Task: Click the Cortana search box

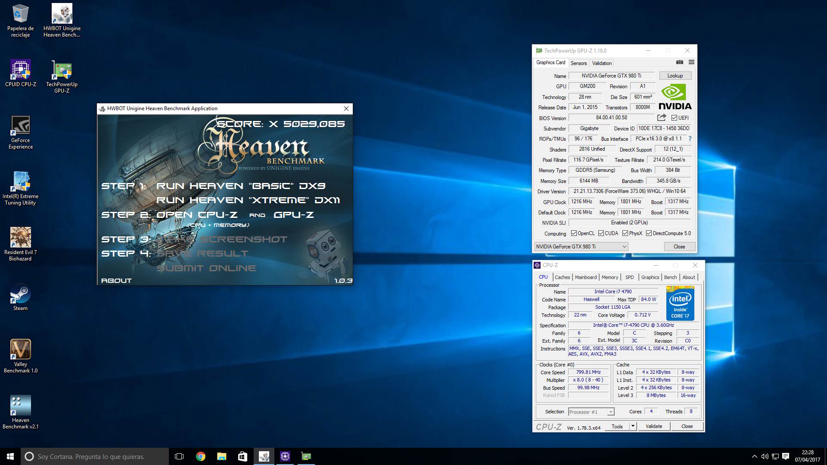Action: [x=95, y=456]
